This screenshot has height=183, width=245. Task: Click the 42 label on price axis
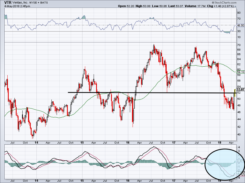tap(239, 127)
